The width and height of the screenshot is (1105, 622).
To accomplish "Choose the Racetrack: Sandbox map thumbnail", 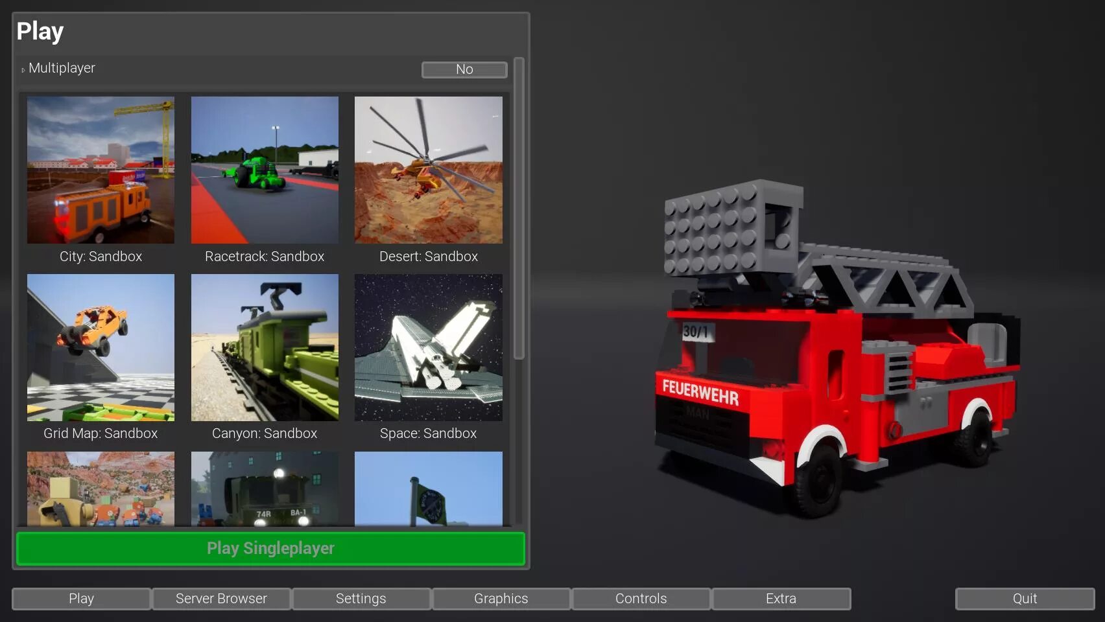I will point(265,170).
